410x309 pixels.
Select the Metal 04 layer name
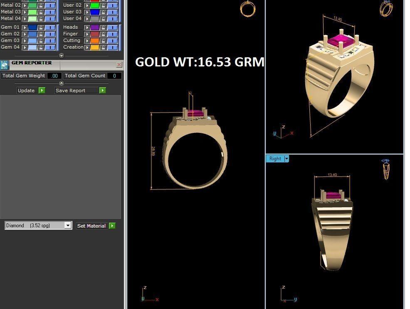point(10,19)
